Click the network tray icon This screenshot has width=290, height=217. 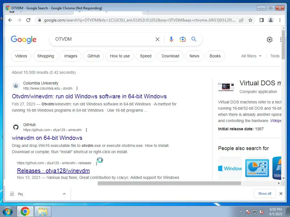pos(255,212)
